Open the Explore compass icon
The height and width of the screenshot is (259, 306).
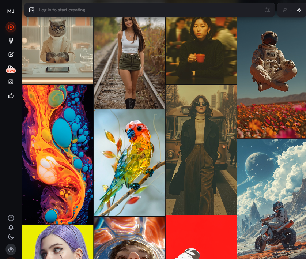click(x=11, y=27)
